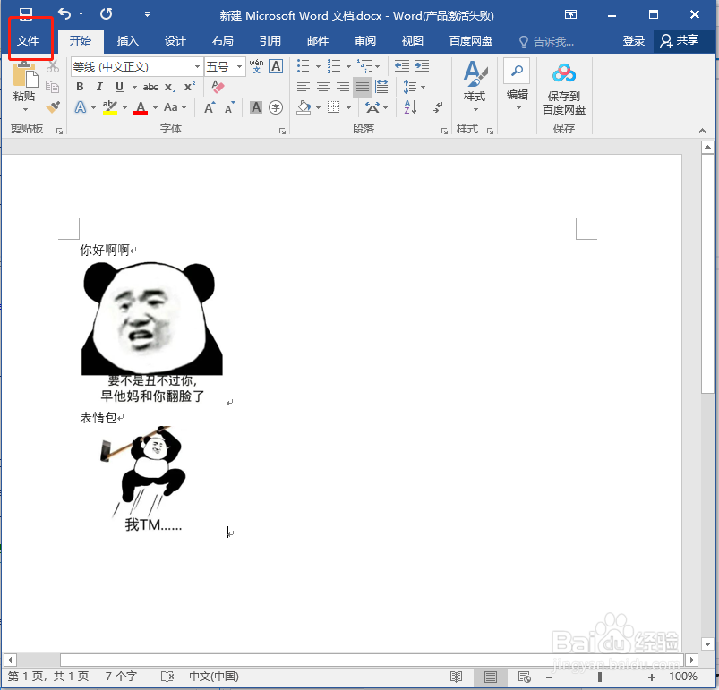Click the 共享 Share button

[680, 41]
